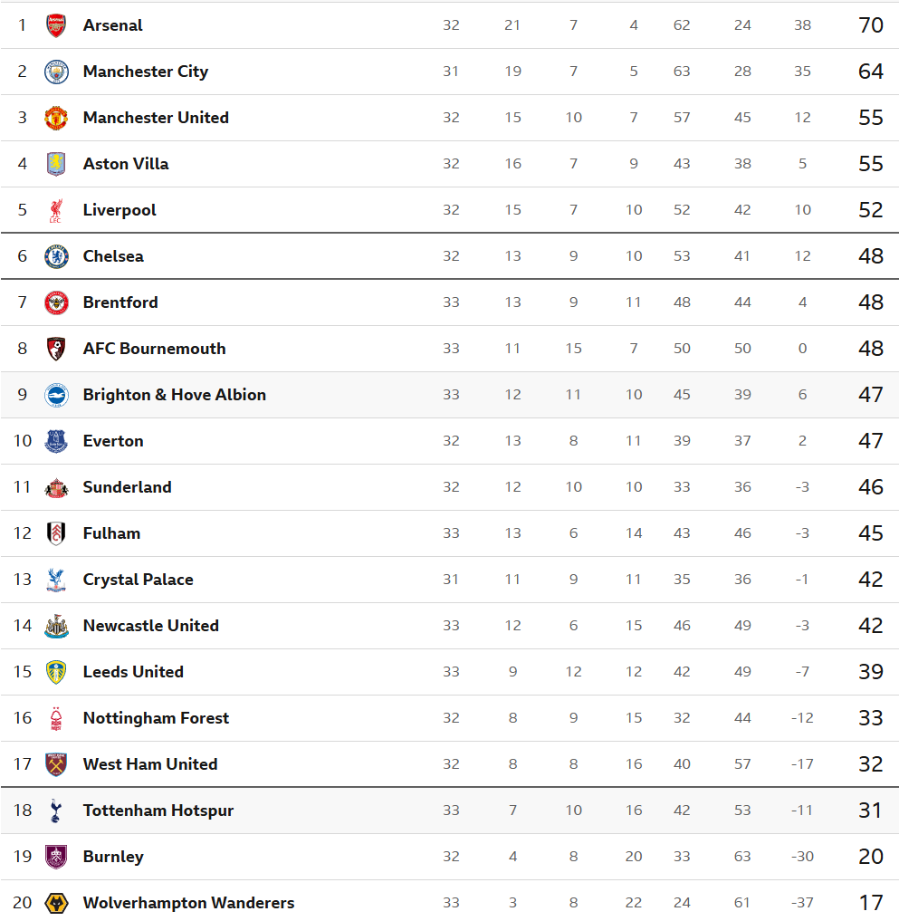Click the Brentford crest icon
Viewport: 899px width, 921px height.
(x=56, y=302)
